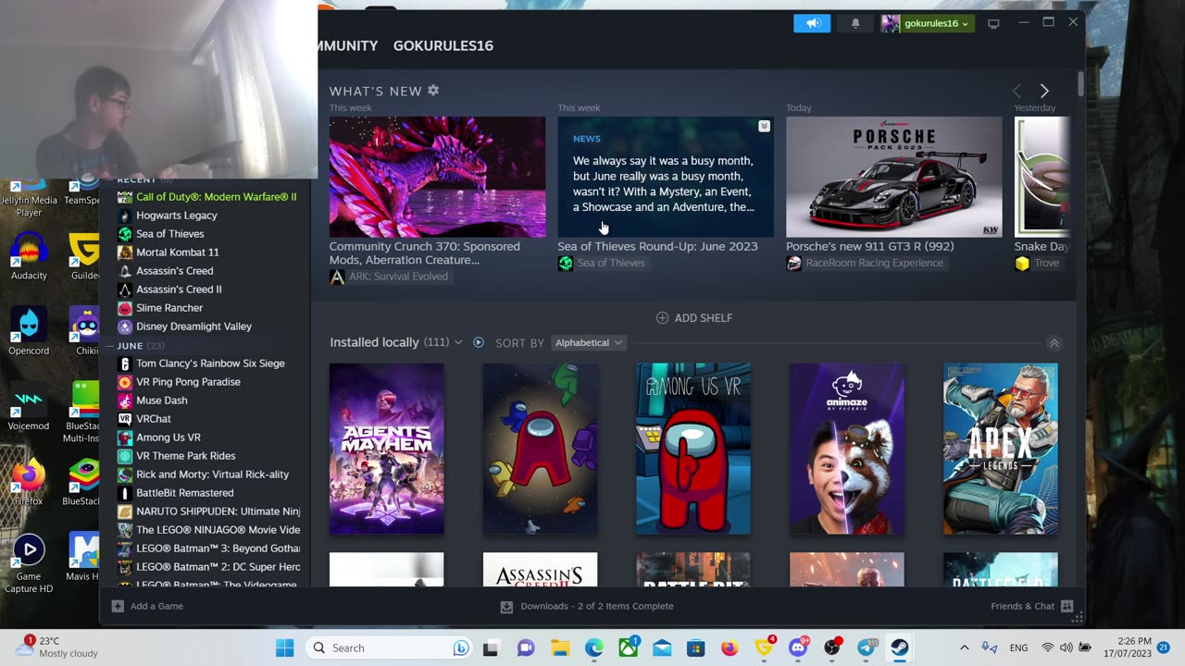Open Animaze game cover
The image size is (1185, 666).
(847, 449)
